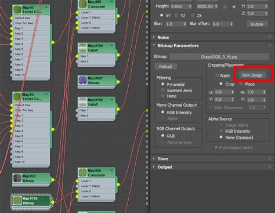Click the output socket of Map #796 Falloff

[x=118, y=55]
